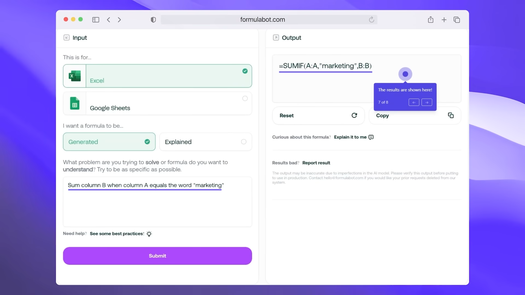525x295 pixels.
Task: Click the Reset refresh icon
Action: click(354, 116)
